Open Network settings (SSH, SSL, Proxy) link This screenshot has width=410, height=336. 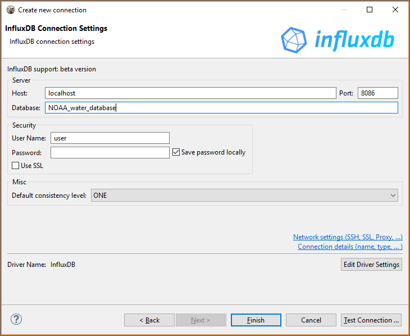(x=348, y=237)
